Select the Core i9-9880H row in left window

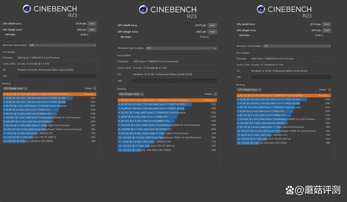49,114
